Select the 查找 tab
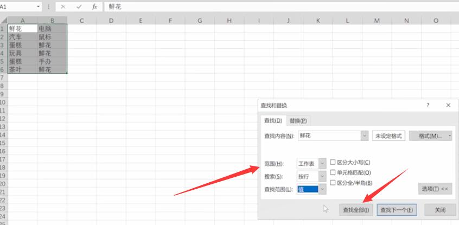Viewport: 459px width, 225px height. tap(273, 121)
